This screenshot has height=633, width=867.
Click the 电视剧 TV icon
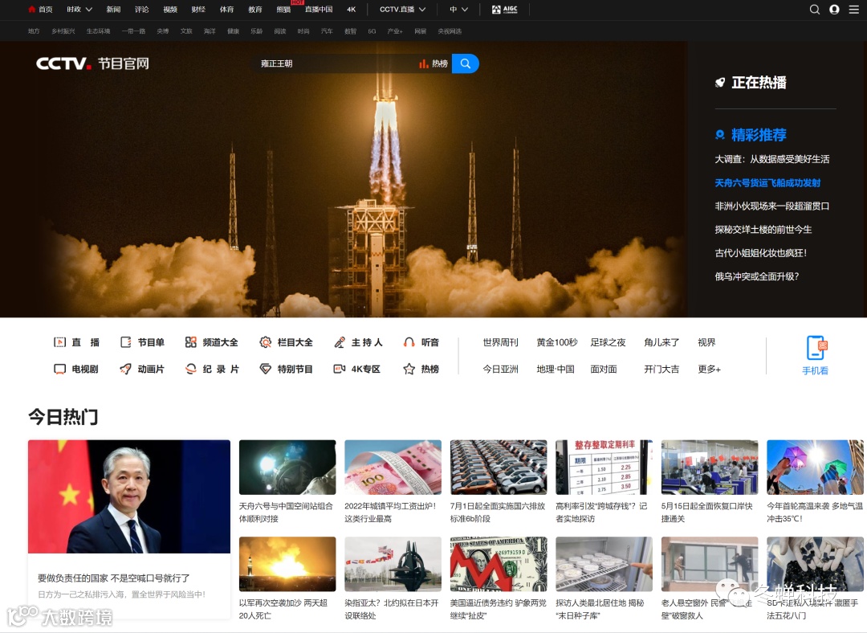tap(59, 369)
